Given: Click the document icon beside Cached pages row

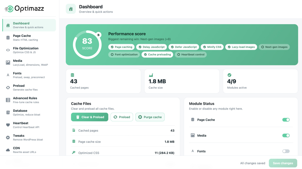Looking at the screenshot, I should pos(73,130).
